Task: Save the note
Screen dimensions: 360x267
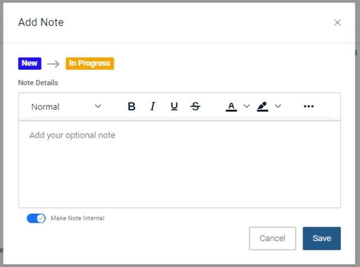Action: pos(322,238)
